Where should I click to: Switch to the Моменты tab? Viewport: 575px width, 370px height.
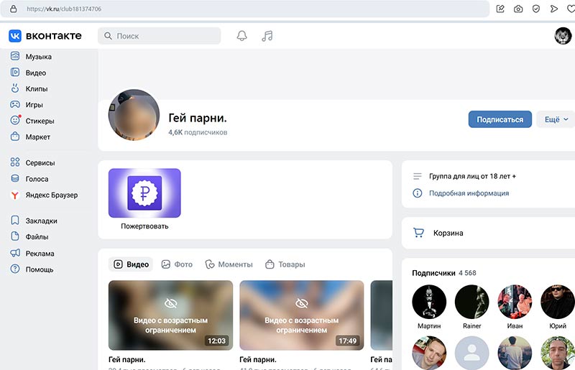point(229,264)
